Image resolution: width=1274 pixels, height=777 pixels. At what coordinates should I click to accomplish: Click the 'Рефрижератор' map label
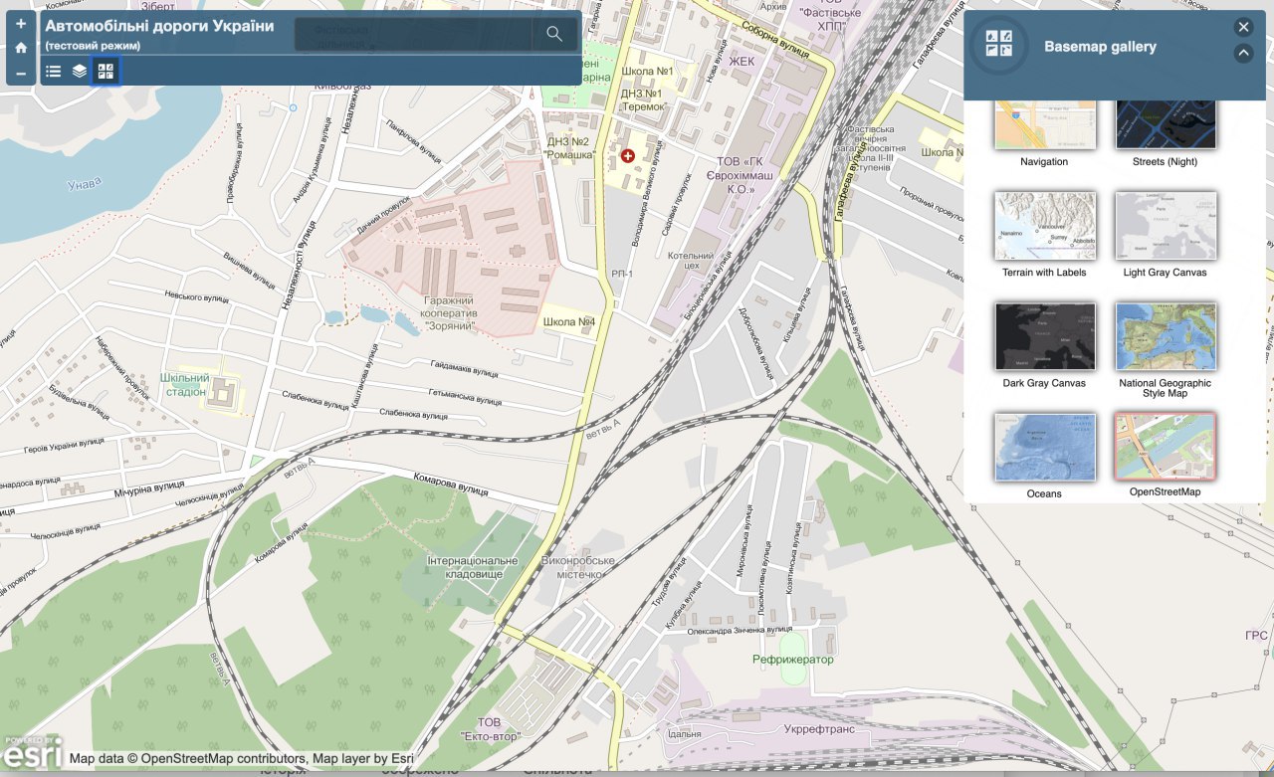[793, 660]
